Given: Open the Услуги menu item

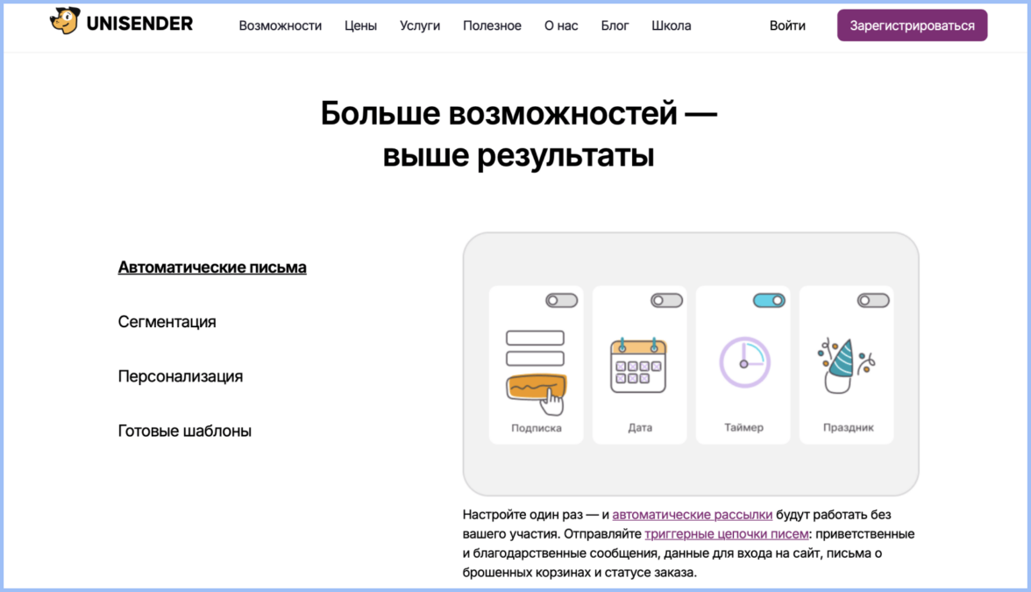Looking at the screenshot, I should 419,25.
